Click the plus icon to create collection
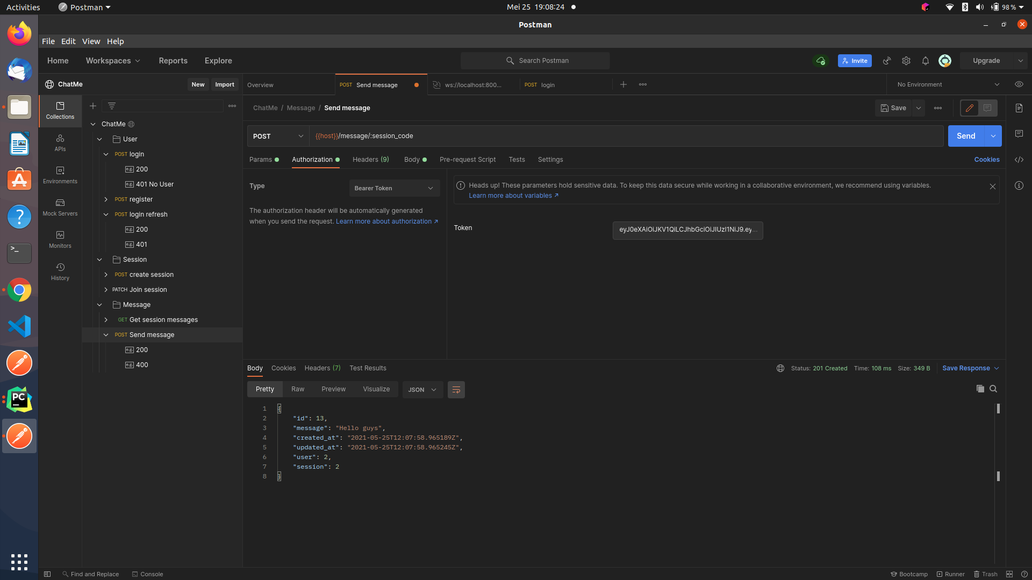Screen dimensions: 1032x580 click(x=93, y=106)
